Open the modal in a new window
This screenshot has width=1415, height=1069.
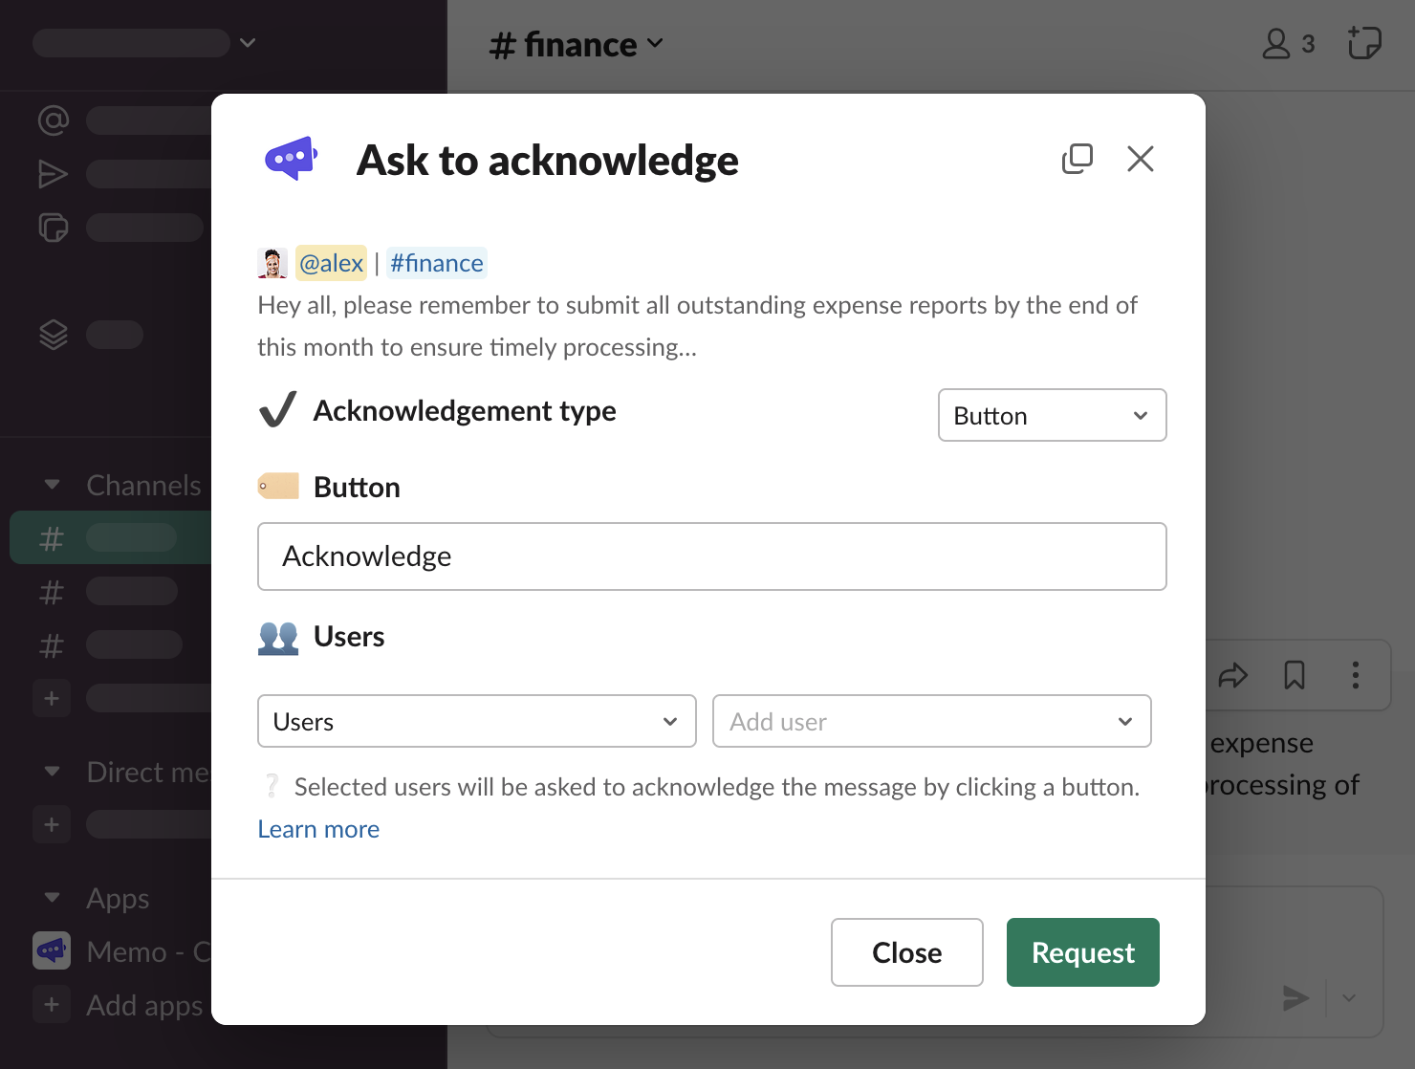[1077, 159]
